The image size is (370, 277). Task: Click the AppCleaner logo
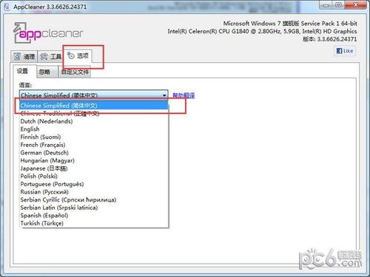(48, 33)
